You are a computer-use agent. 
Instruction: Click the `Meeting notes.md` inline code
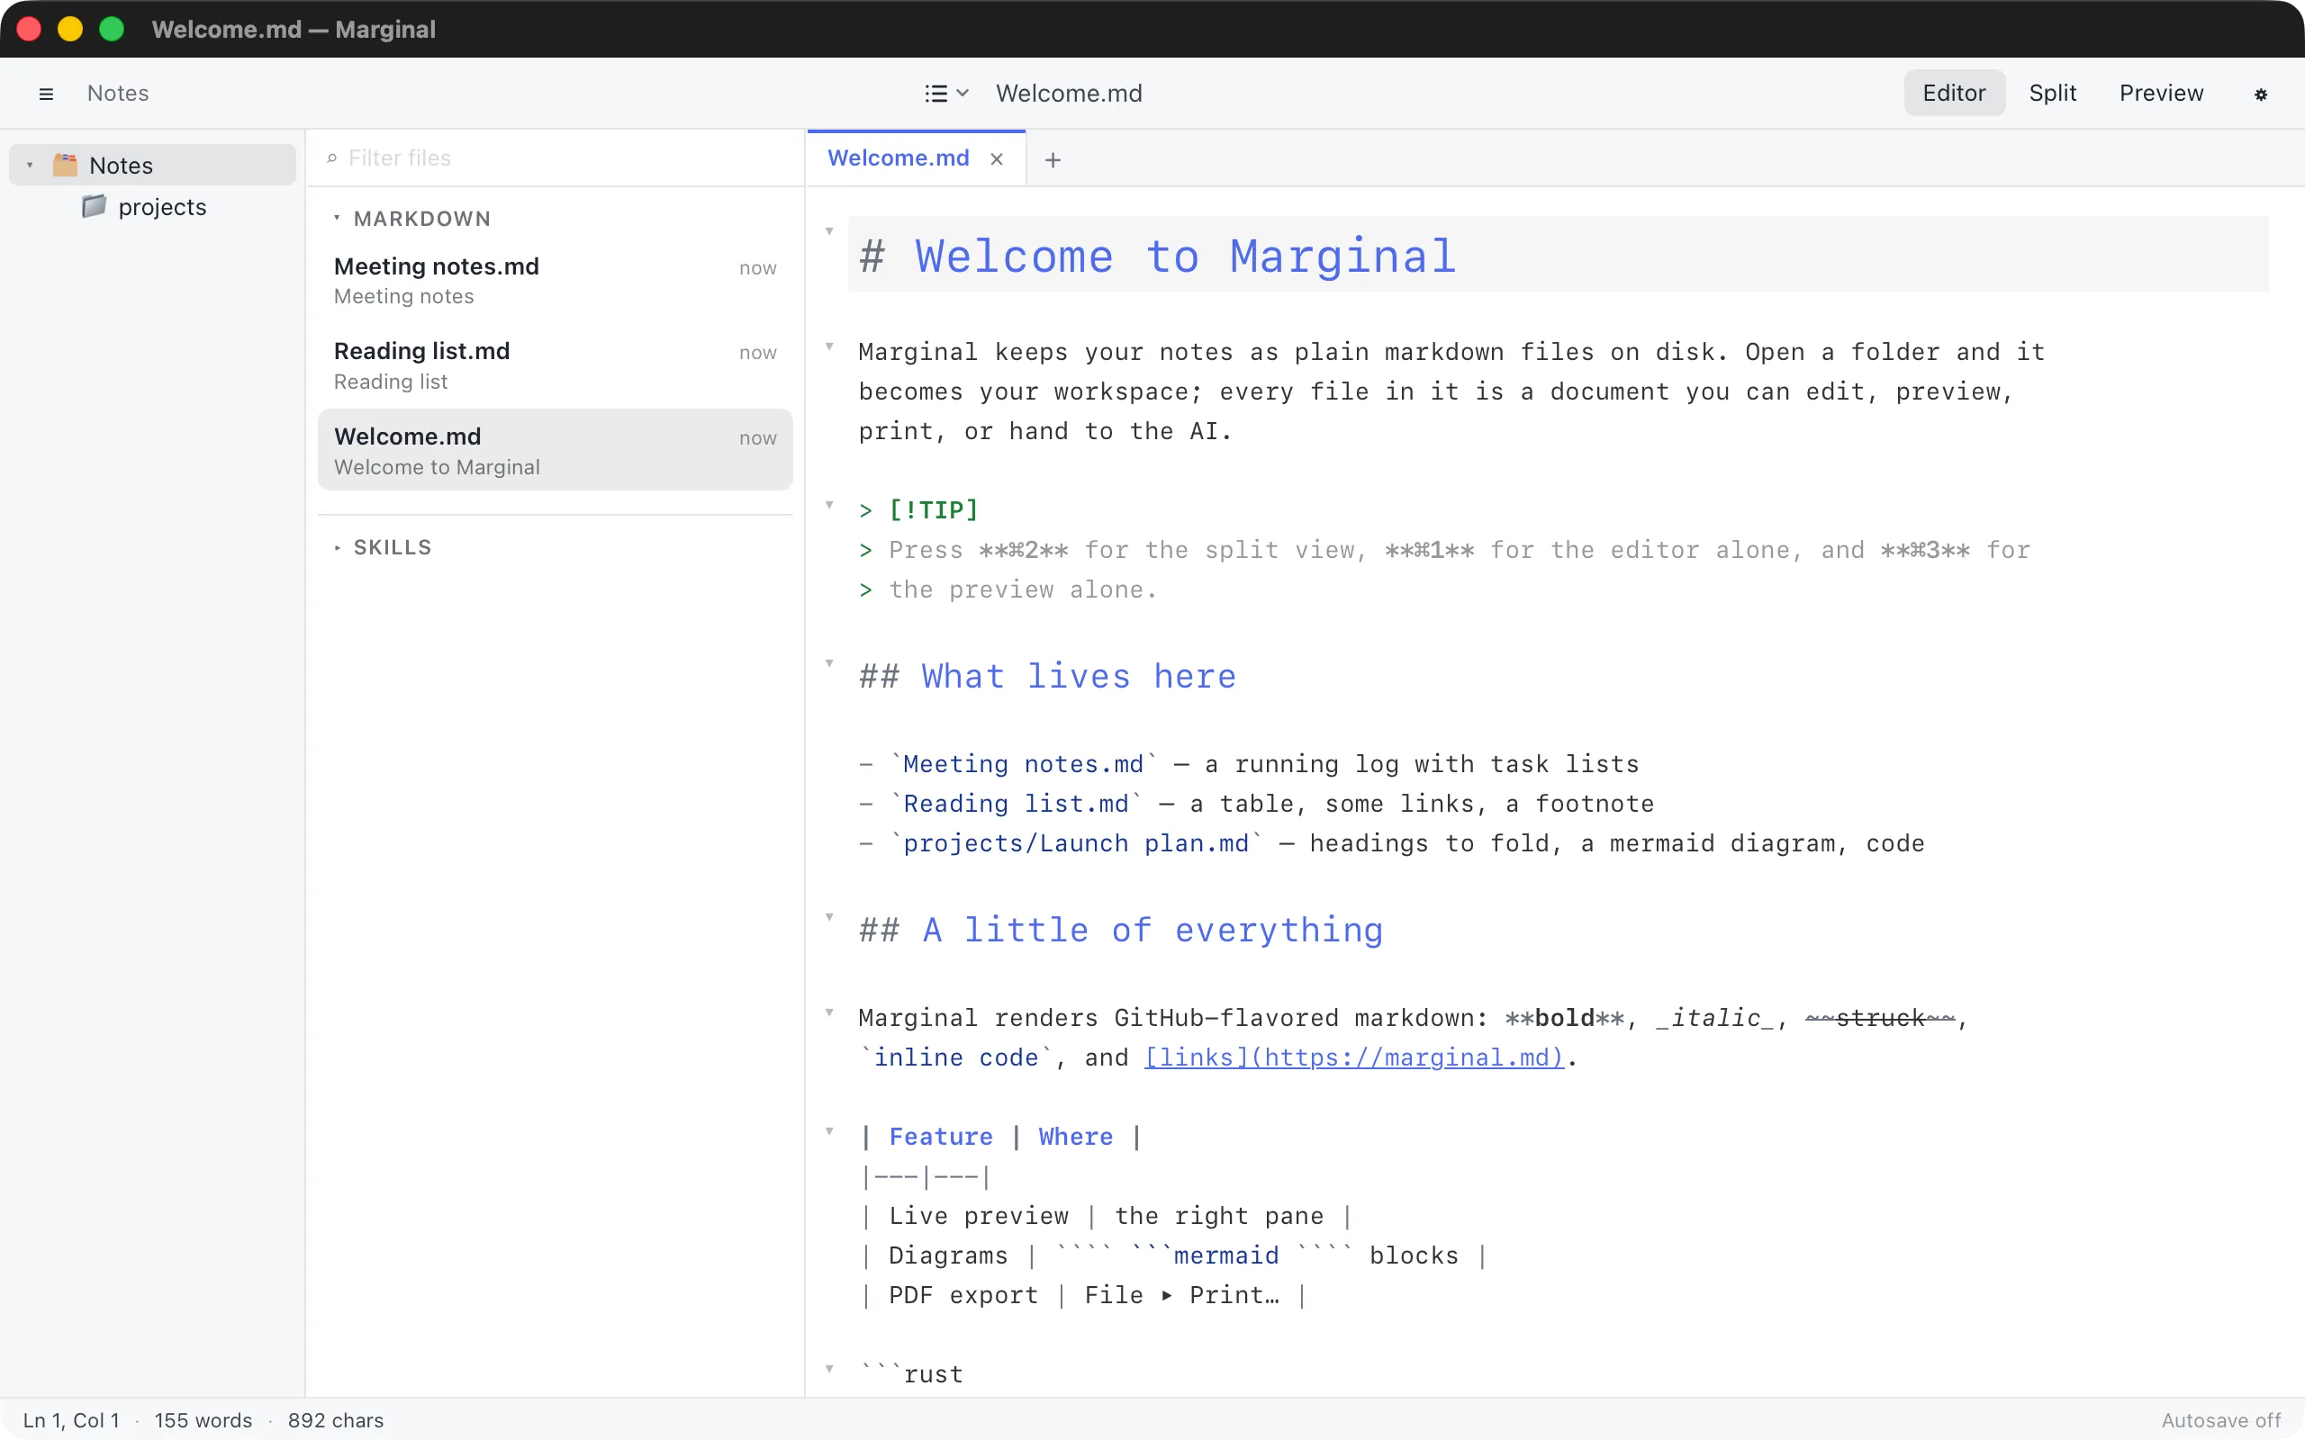click(1023, 764)
